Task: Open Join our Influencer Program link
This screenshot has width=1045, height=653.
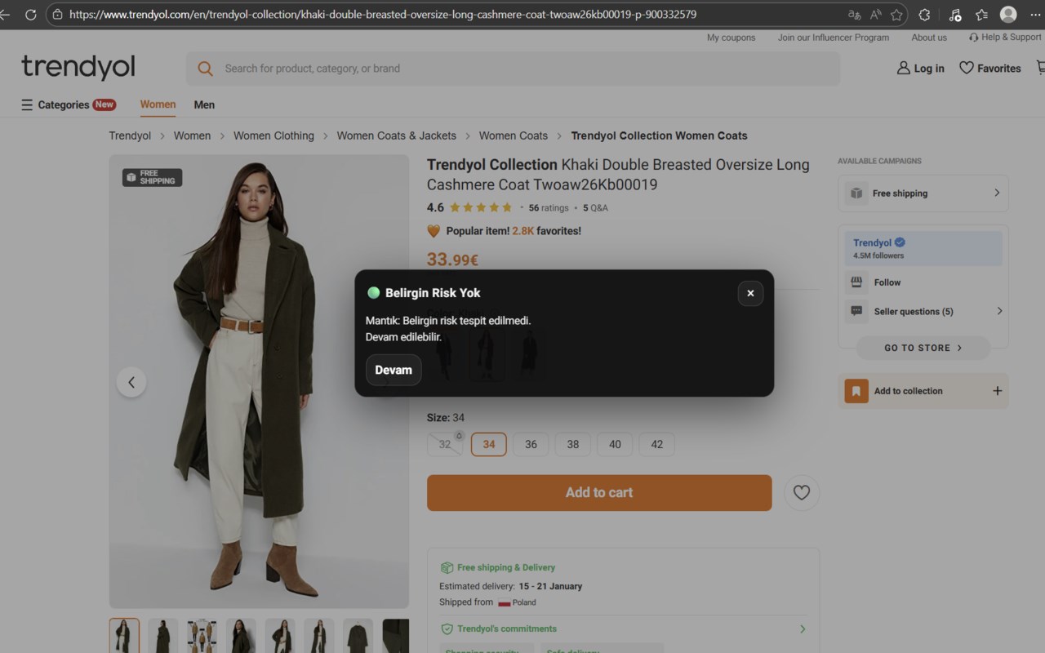Action: pyautogui.click(x=834, y=38)
